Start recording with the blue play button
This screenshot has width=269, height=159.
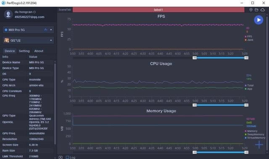(x=258, y=20)
